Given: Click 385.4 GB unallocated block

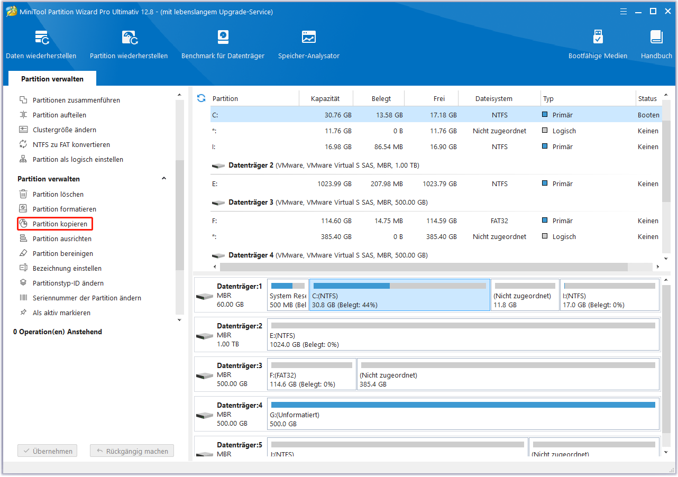Looking at the screenshot, I should point(508,374).
